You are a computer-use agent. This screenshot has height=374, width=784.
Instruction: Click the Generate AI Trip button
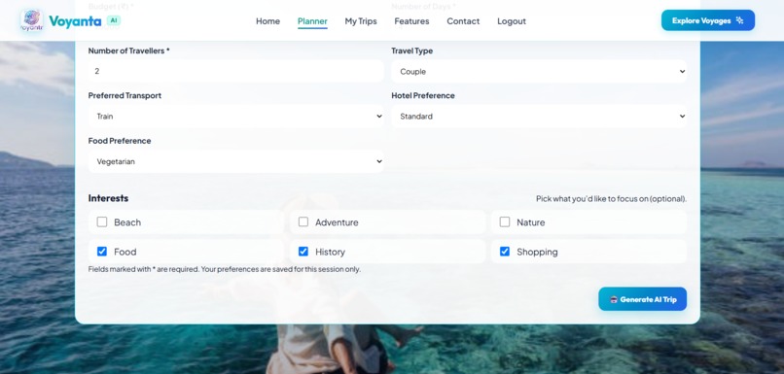(643, 299)
